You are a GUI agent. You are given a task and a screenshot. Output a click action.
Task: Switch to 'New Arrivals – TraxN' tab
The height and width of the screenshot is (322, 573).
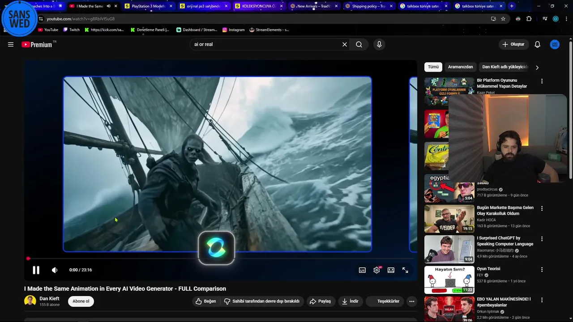pos(313,6)
